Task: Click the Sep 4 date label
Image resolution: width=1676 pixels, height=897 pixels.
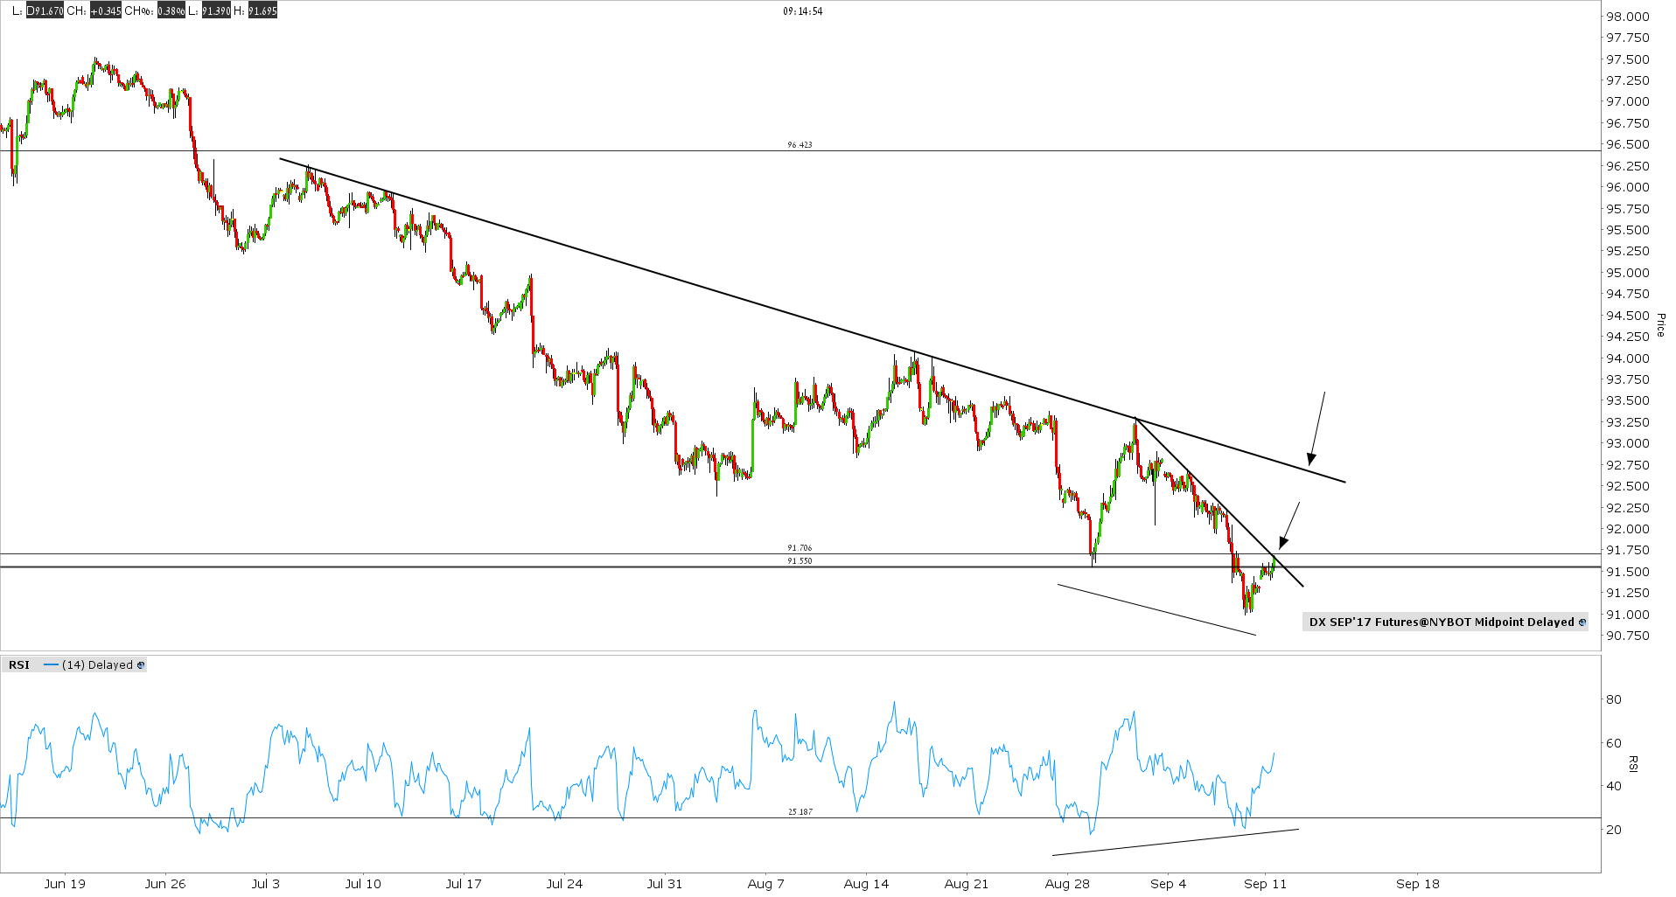Action: tap(1169, 884)
